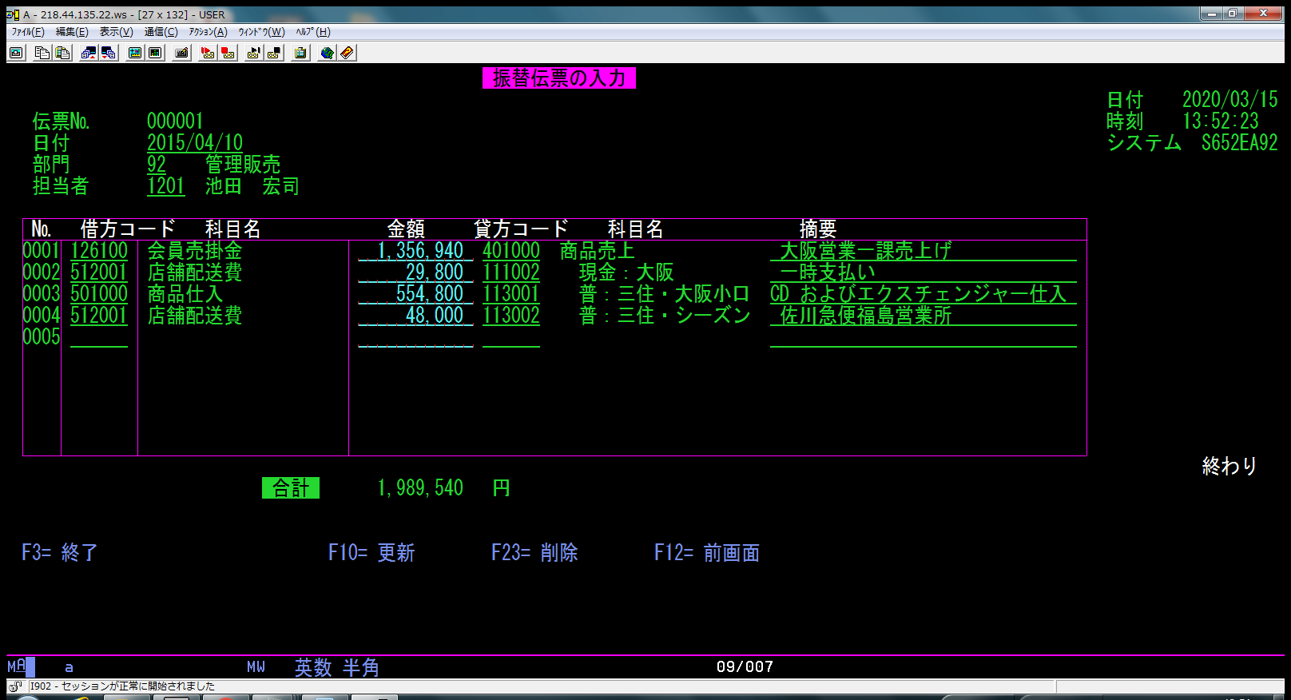Viewport: 1291px width, 700px height.
Task: Click the clipboard icon in toolbar
Action: click(x=301, y=53)
